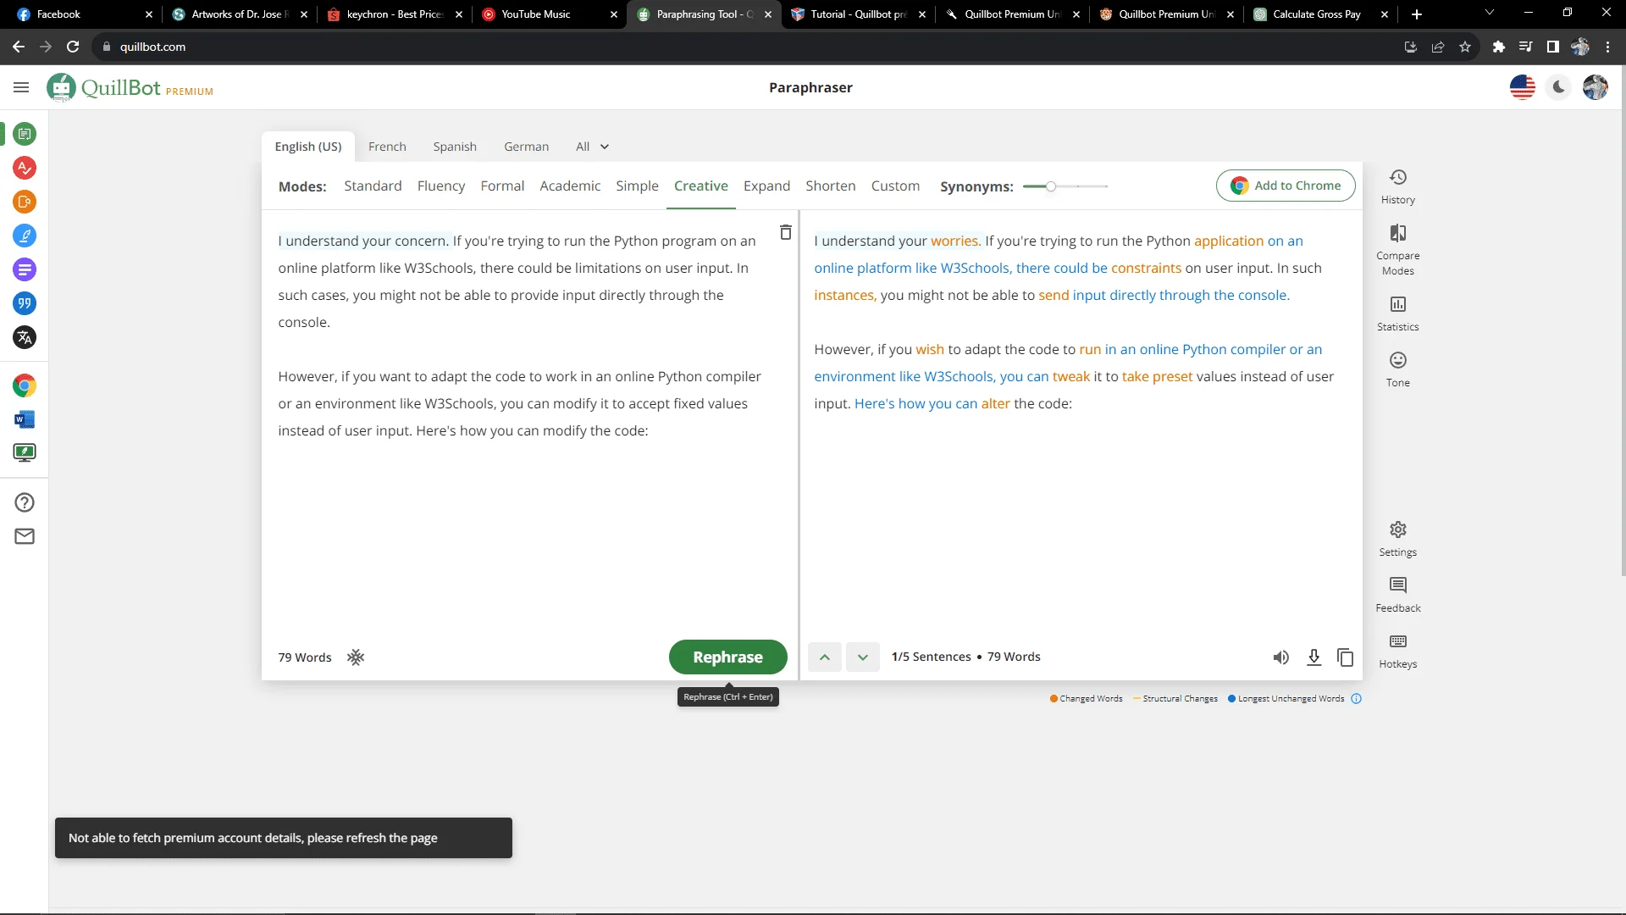Screen dimensions: 1626x915
Task: Bookmark this page with the star icon
Action: point(1465,47)
